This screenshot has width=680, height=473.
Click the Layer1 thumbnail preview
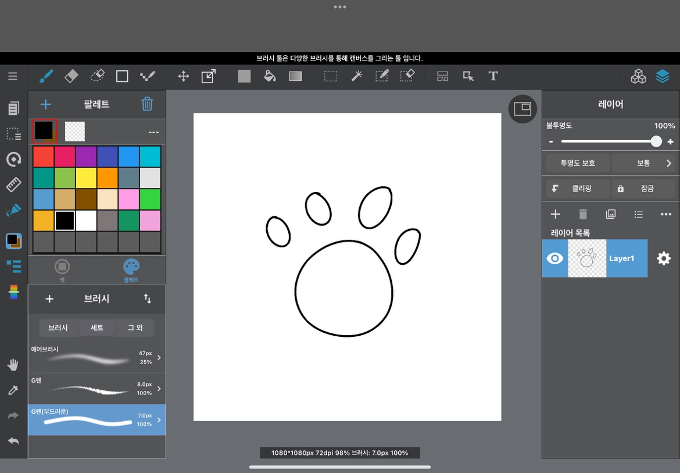click(587, 258)
